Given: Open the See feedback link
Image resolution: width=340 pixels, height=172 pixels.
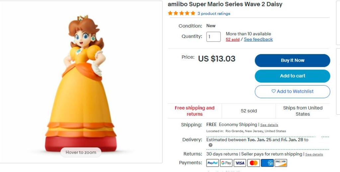Looking at the screenshot, I should pyautogui.click(x=258, y=39).
